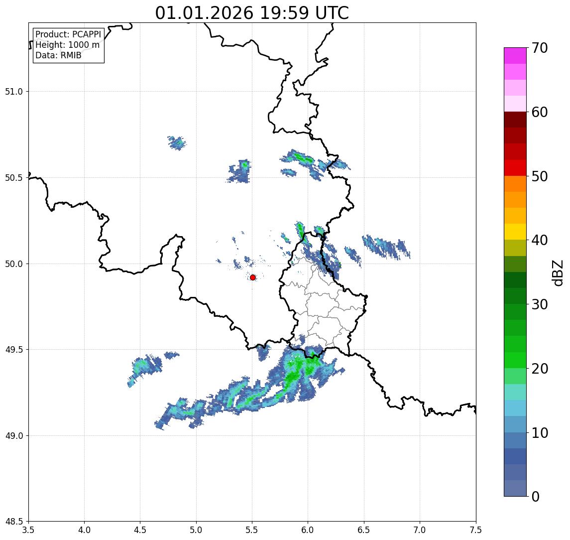Click the colorbar tick value 50

[x=539, y=176]
